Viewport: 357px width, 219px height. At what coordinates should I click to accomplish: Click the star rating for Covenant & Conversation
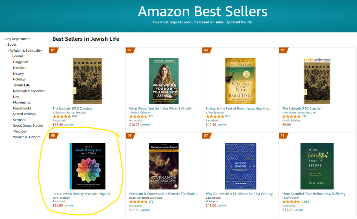(x=139, y=202)
